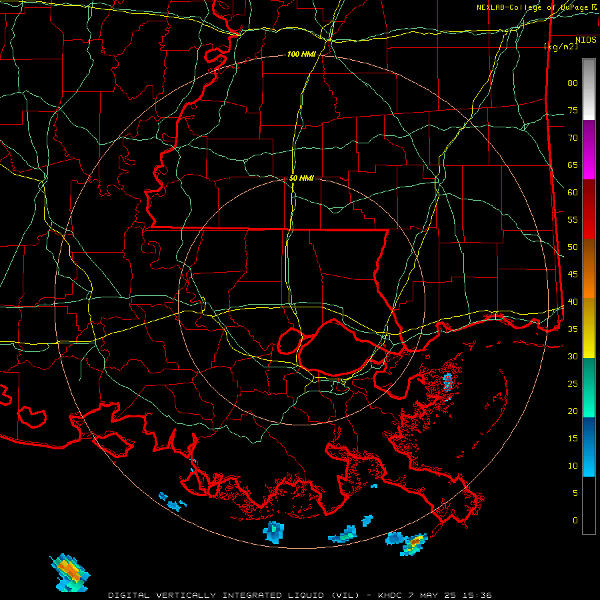Pick the green segment of the color scale
The image size is (600, 600).
point(589,387)
